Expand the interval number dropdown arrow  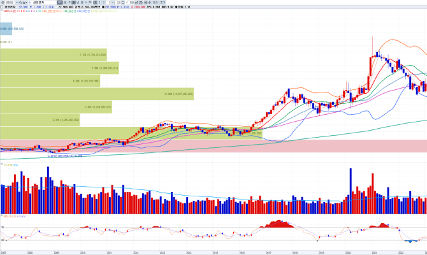pos(113,3)
